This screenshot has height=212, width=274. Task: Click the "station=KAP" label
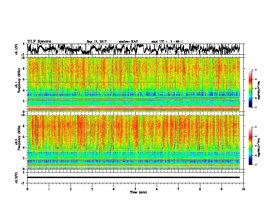pyautogui.click(x=128, y=42)
